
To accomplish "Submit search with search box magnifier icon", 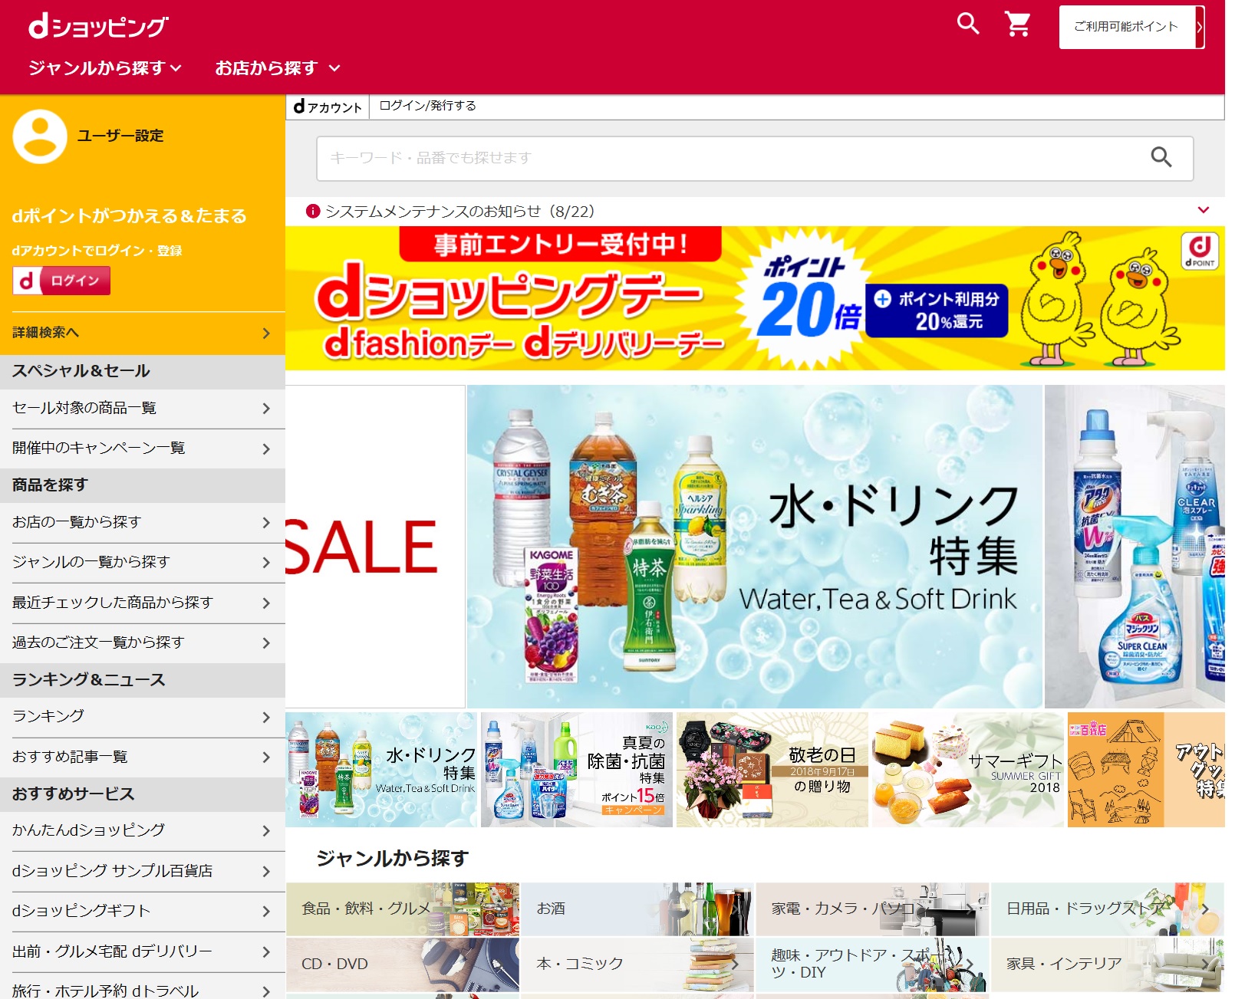I will [x=1161, y=157].
